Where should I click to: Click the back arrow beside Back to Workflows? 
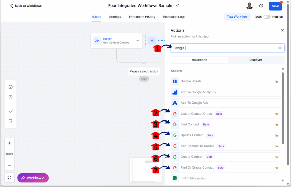click(11, 6)
